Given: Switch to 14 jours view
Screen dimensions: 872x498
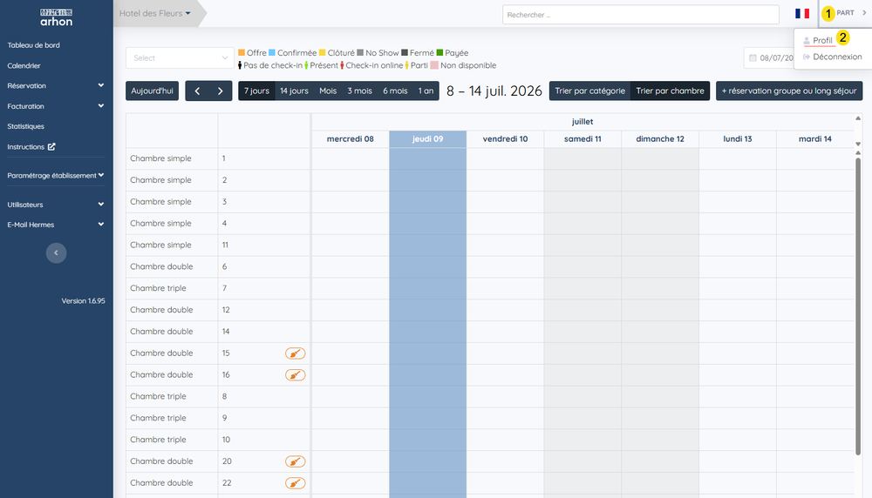Looking at the screenshot, I should tap(294, 91).
